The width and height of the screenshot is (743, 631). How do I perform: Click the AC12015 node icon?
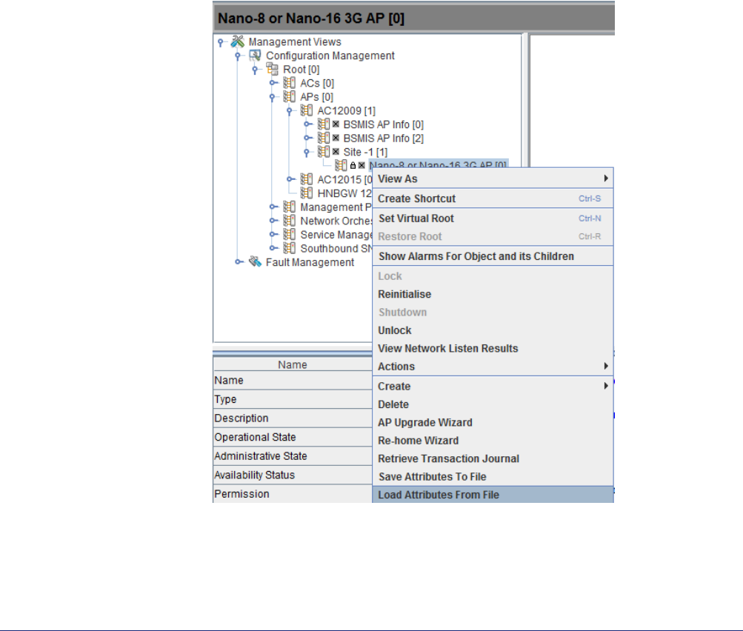click(307, 179)
